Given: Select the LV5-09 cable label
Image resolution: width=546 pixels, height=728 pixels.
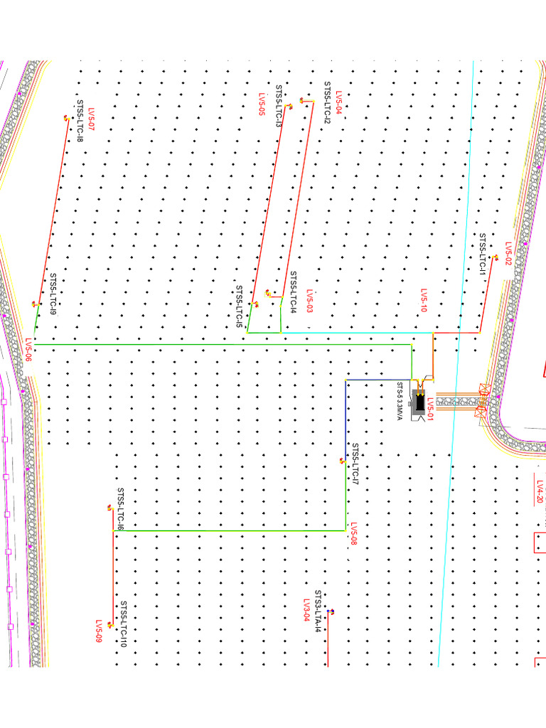Looking at the screenshot, I should (99, 631).
